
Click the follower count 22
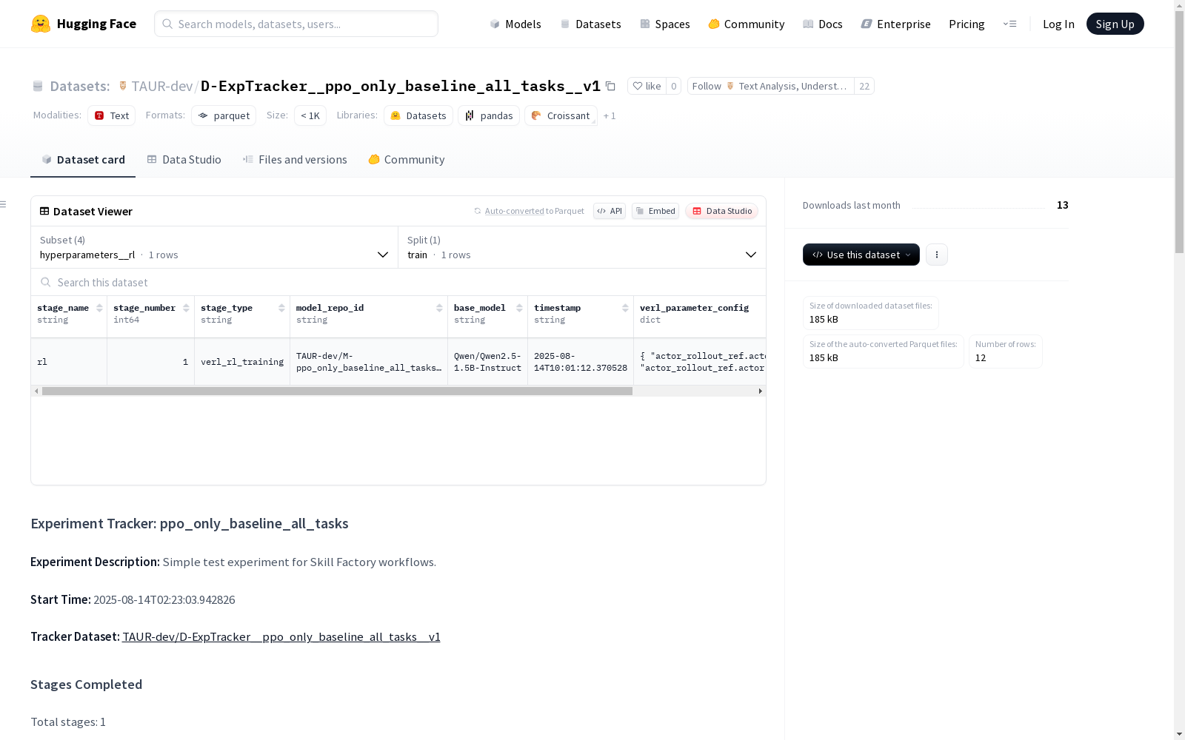864,86
